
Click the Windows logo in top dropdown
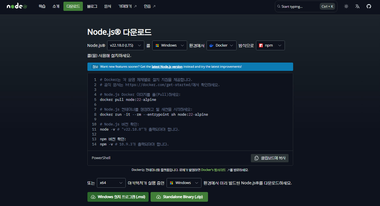(x=157, y=45)
